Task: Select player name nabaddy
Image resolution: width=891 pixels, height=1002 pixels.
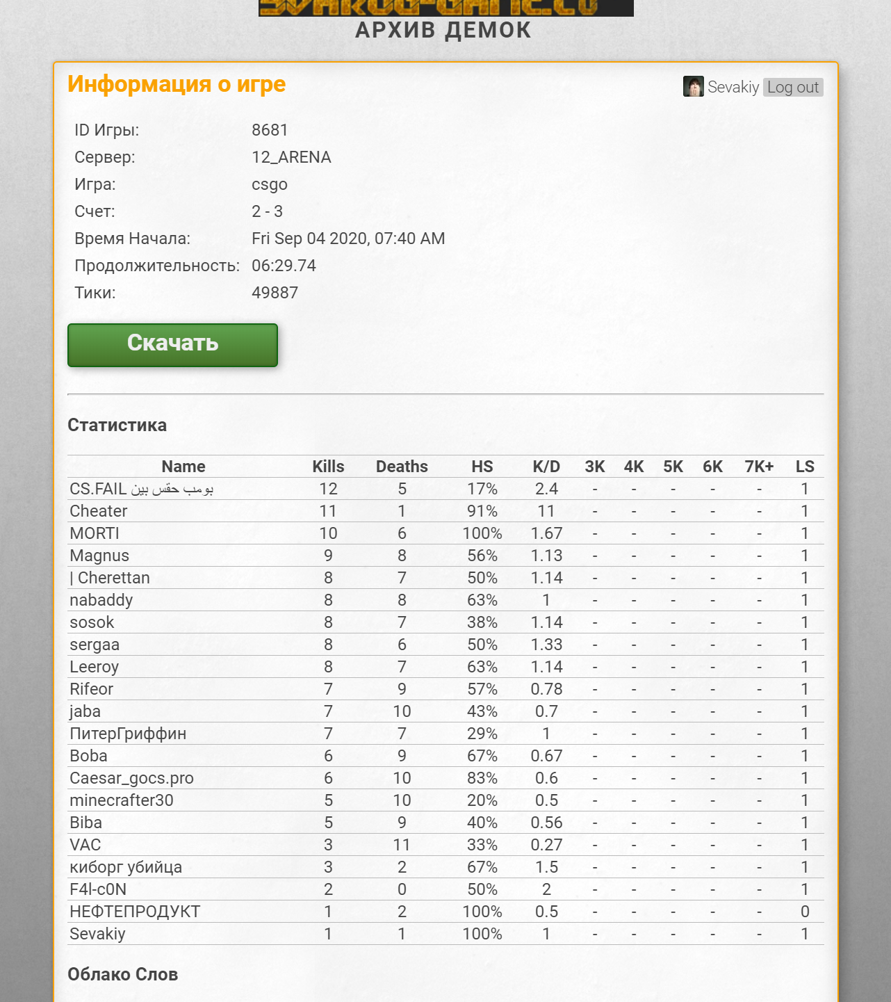Action: coord(101,600)
